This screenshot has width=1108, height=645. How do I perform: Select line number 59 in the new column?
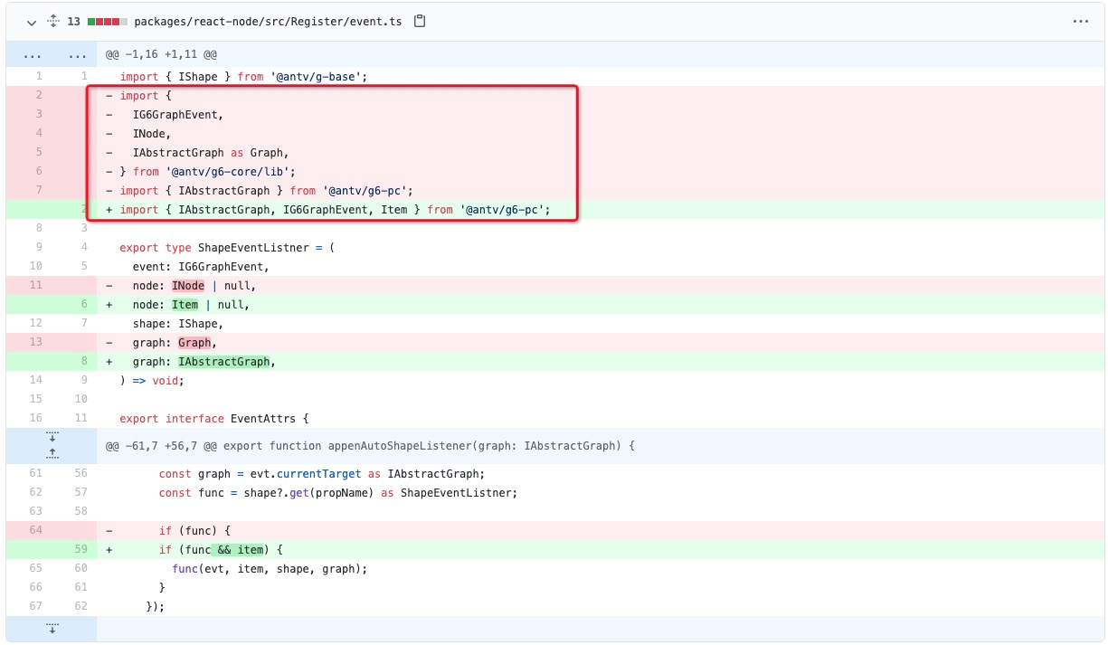pos(80,549)
